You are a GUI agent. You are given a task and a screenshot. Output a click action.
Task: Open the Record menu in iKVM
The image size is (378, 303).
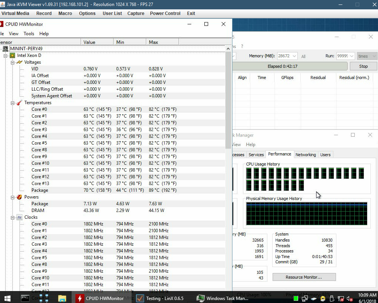[44, 13]
